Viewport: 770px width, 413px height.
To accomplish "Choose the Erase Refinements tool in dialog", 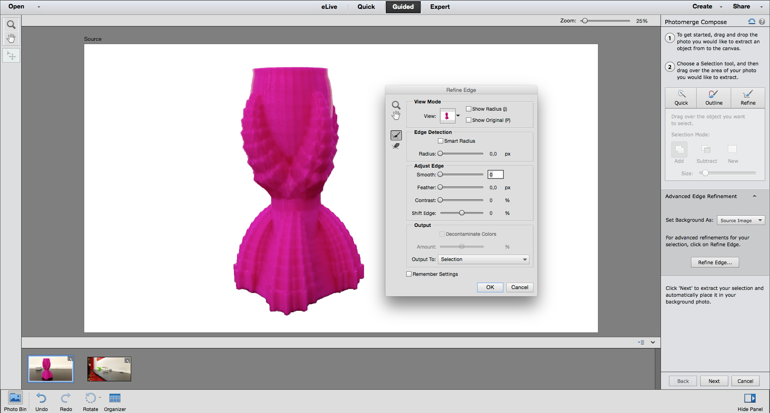I will tap(396, 146).
